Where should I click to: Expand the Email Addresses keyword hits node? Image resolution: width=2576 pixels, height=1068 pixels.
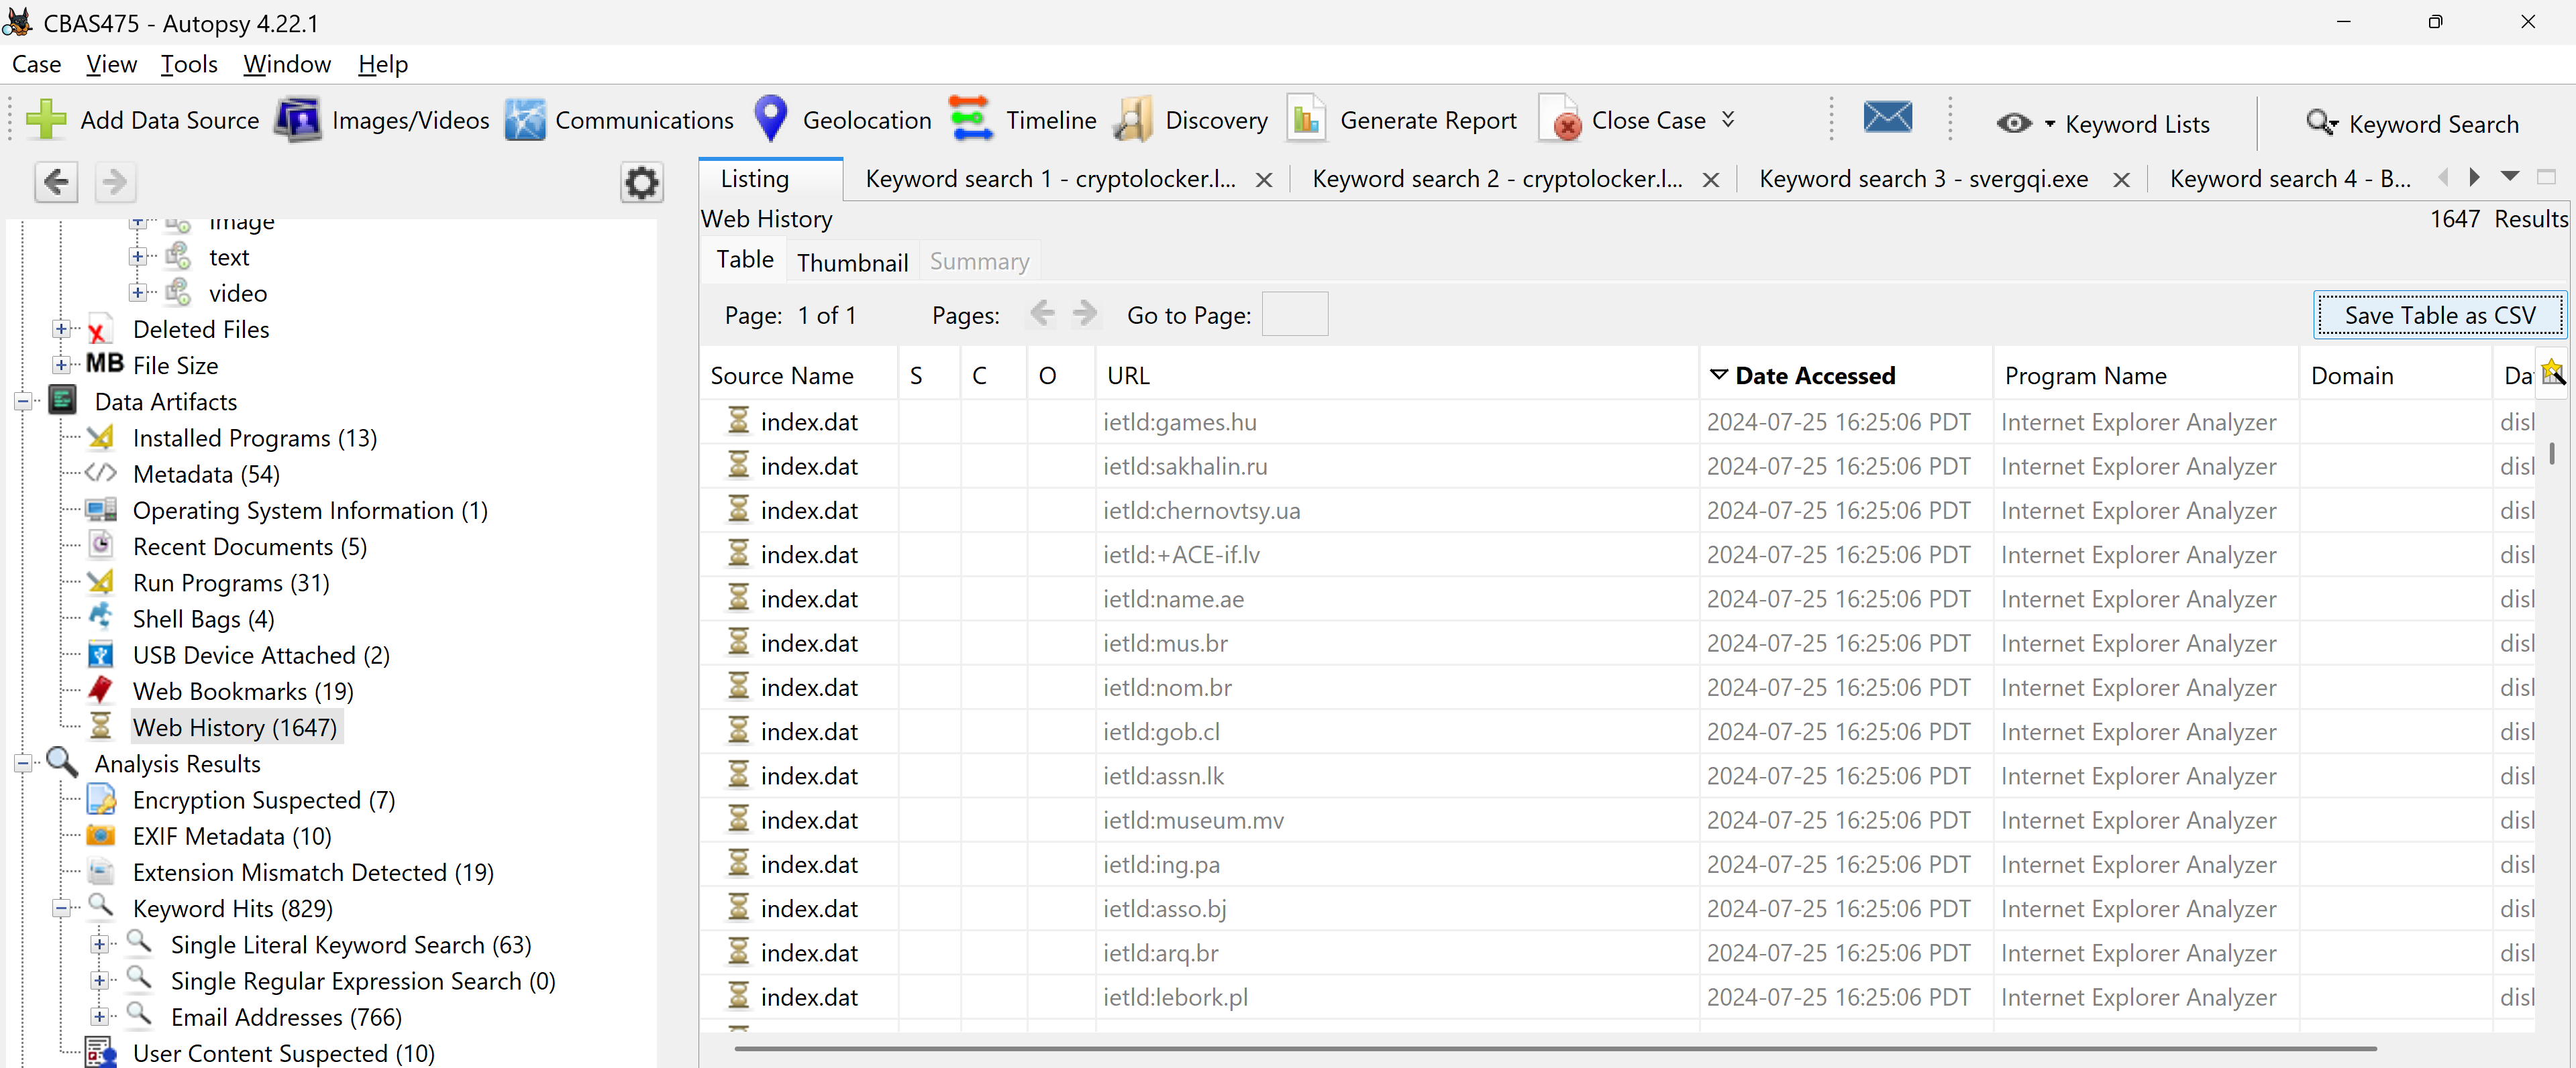point(99,1017)
